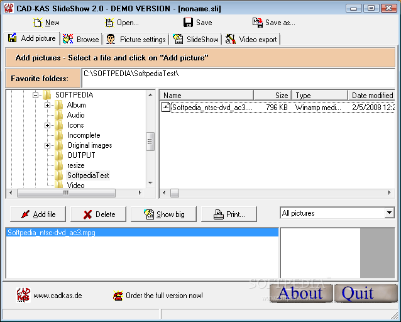The image size is (401, 322).
Task: Click Order the full version now link
Action: click(164, 296)
